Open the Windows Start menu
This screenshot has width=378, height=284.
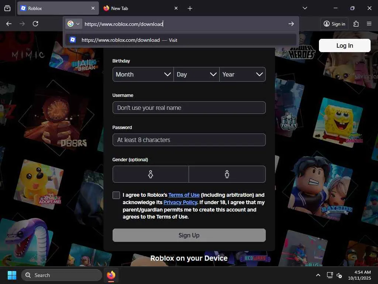[12, 275]
